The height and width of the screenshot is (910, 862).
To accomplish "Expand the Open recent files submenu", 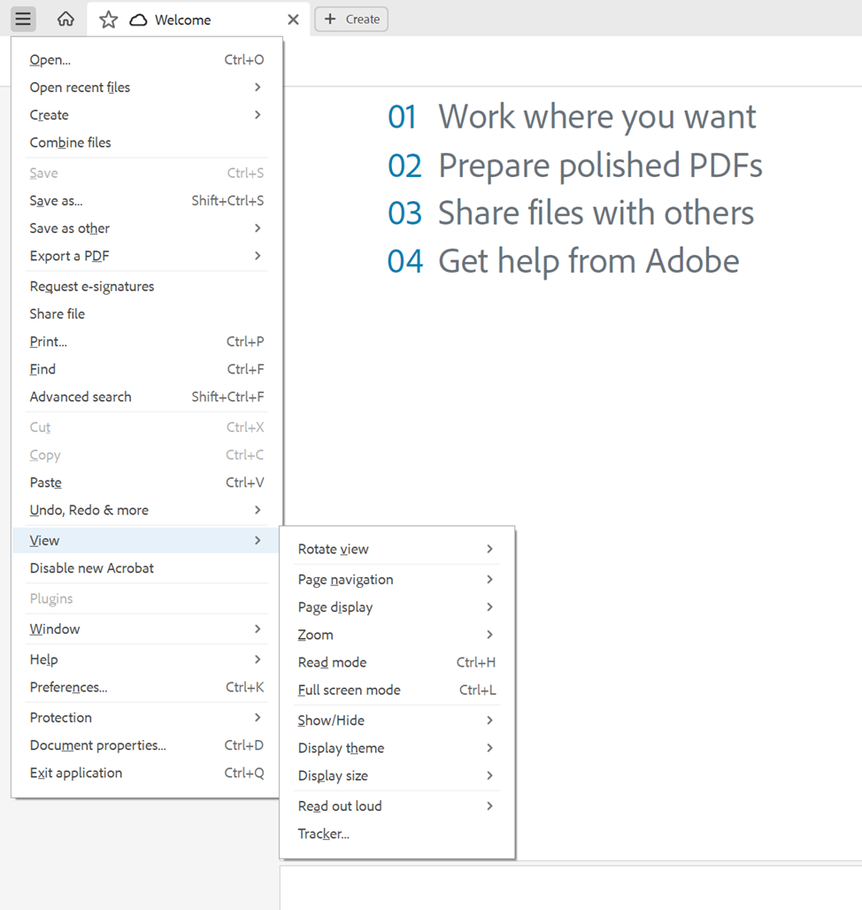I will coord(80,87).
